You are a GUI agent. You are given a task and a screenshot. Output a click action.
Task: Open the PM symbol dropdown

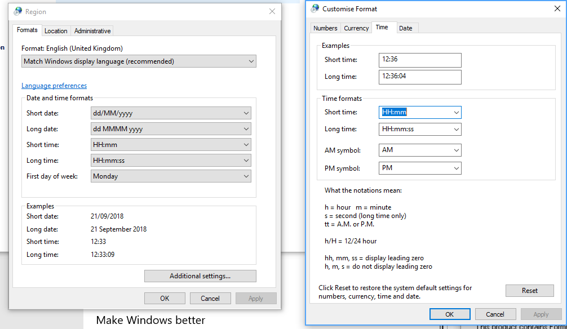(x=456, y=168)
